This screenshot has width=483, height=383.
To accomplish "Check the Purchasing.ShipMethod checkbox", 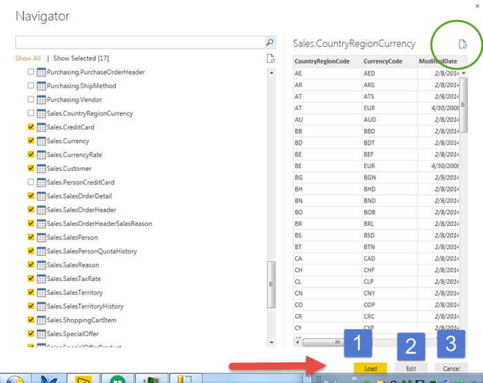I will (x=30, y=86).
